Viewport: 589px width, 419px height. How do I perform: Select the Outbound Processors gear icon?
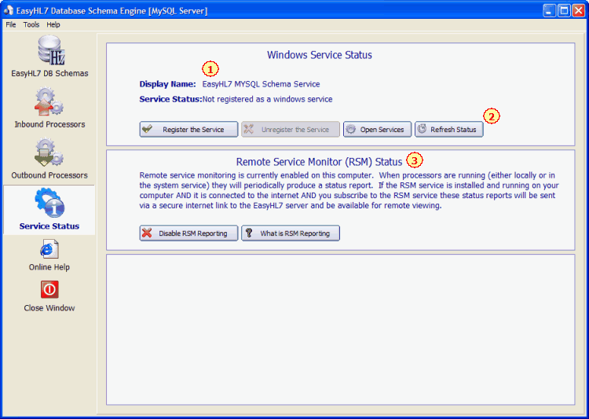pyautogui.click(x=49, y=153)
